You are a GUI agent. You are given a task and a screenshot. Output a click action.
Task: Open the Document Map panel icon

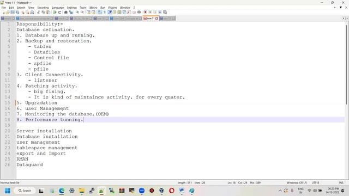pos(119,12)
